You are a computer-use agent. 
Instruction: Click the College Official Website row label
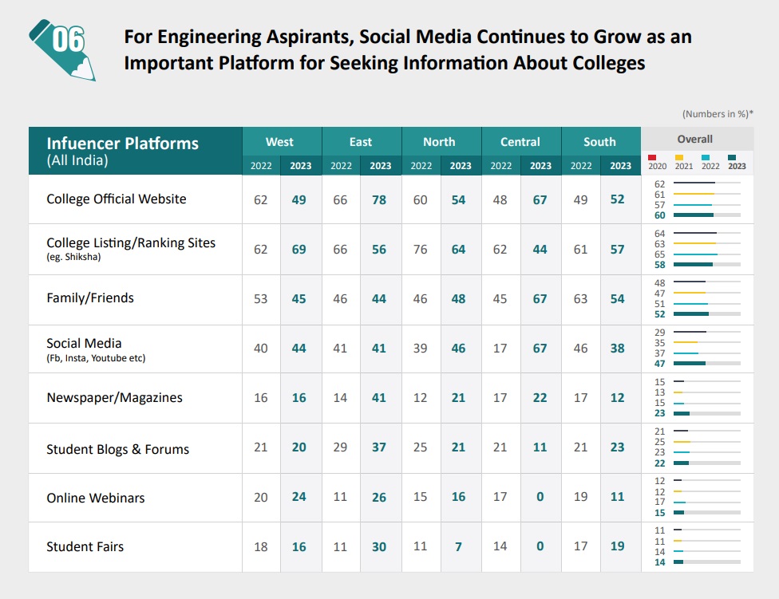pyautogui.click(x=116, y=199)
